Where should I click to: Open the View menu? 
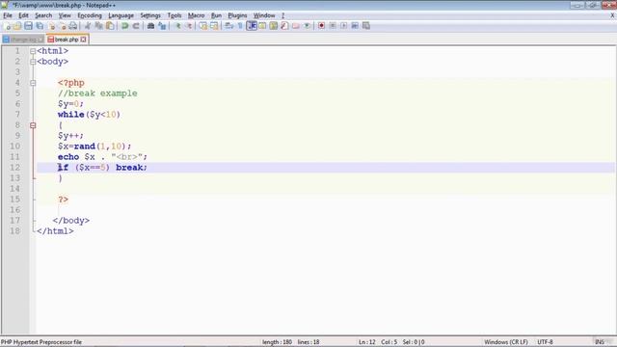[65, 15]
